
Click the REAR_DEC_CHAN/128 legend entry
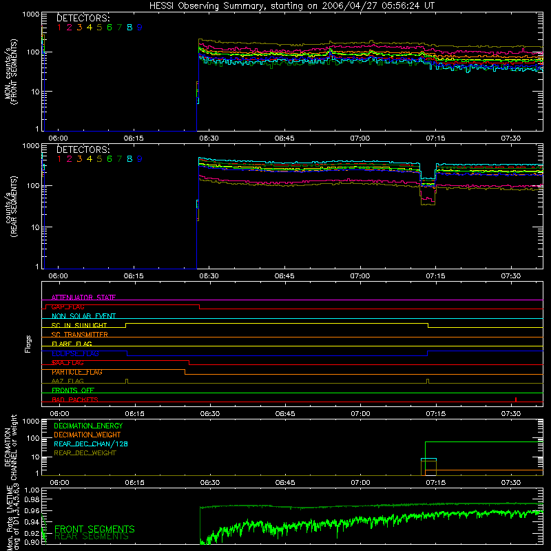pyautogui.click(x=91, y=444)
